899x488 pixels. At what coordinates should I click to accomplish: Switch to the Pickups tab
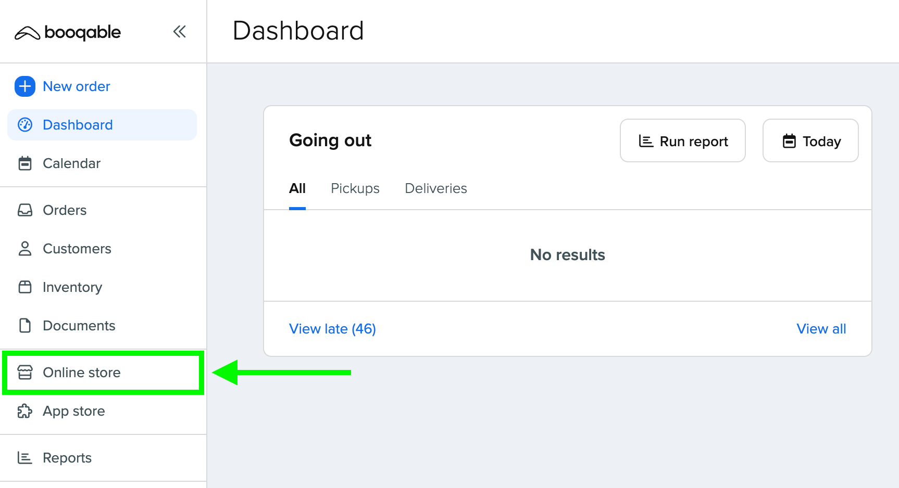(355, 188)
